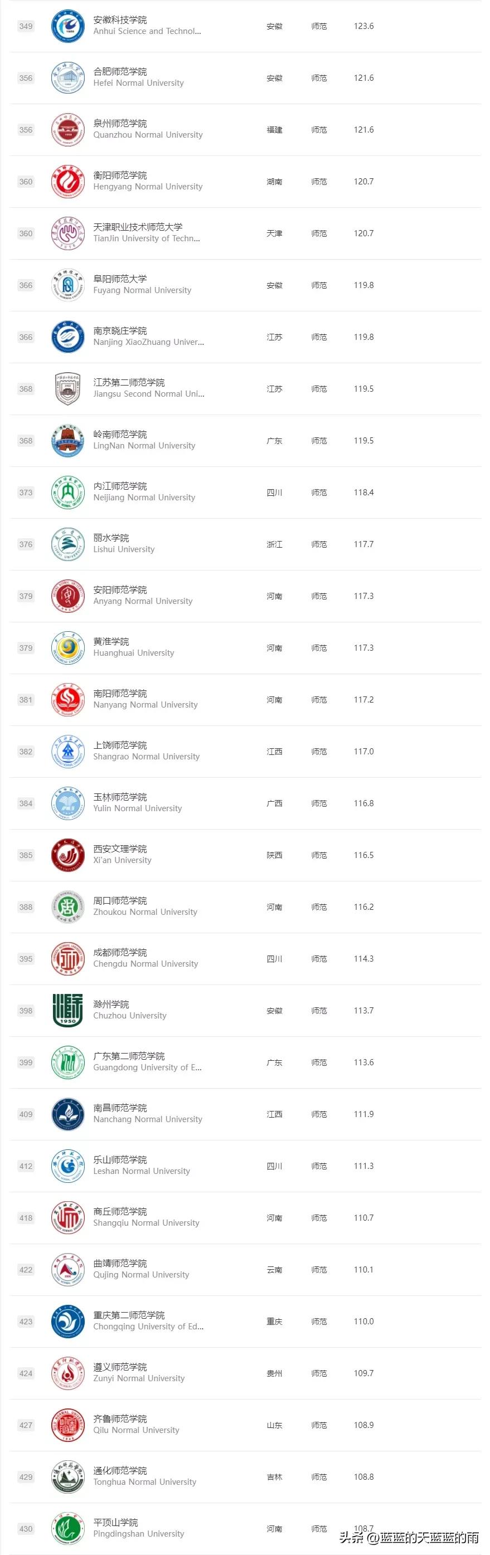The image size is (490, 1555).
Task: Click the rank 349 badge
Action: (26, 27)
